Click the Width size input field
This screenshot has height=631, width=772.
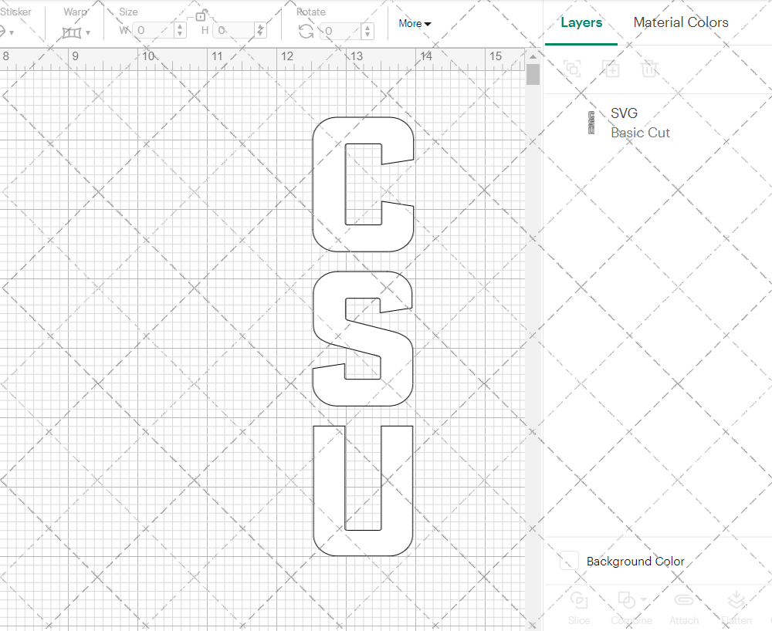point(153,31)
